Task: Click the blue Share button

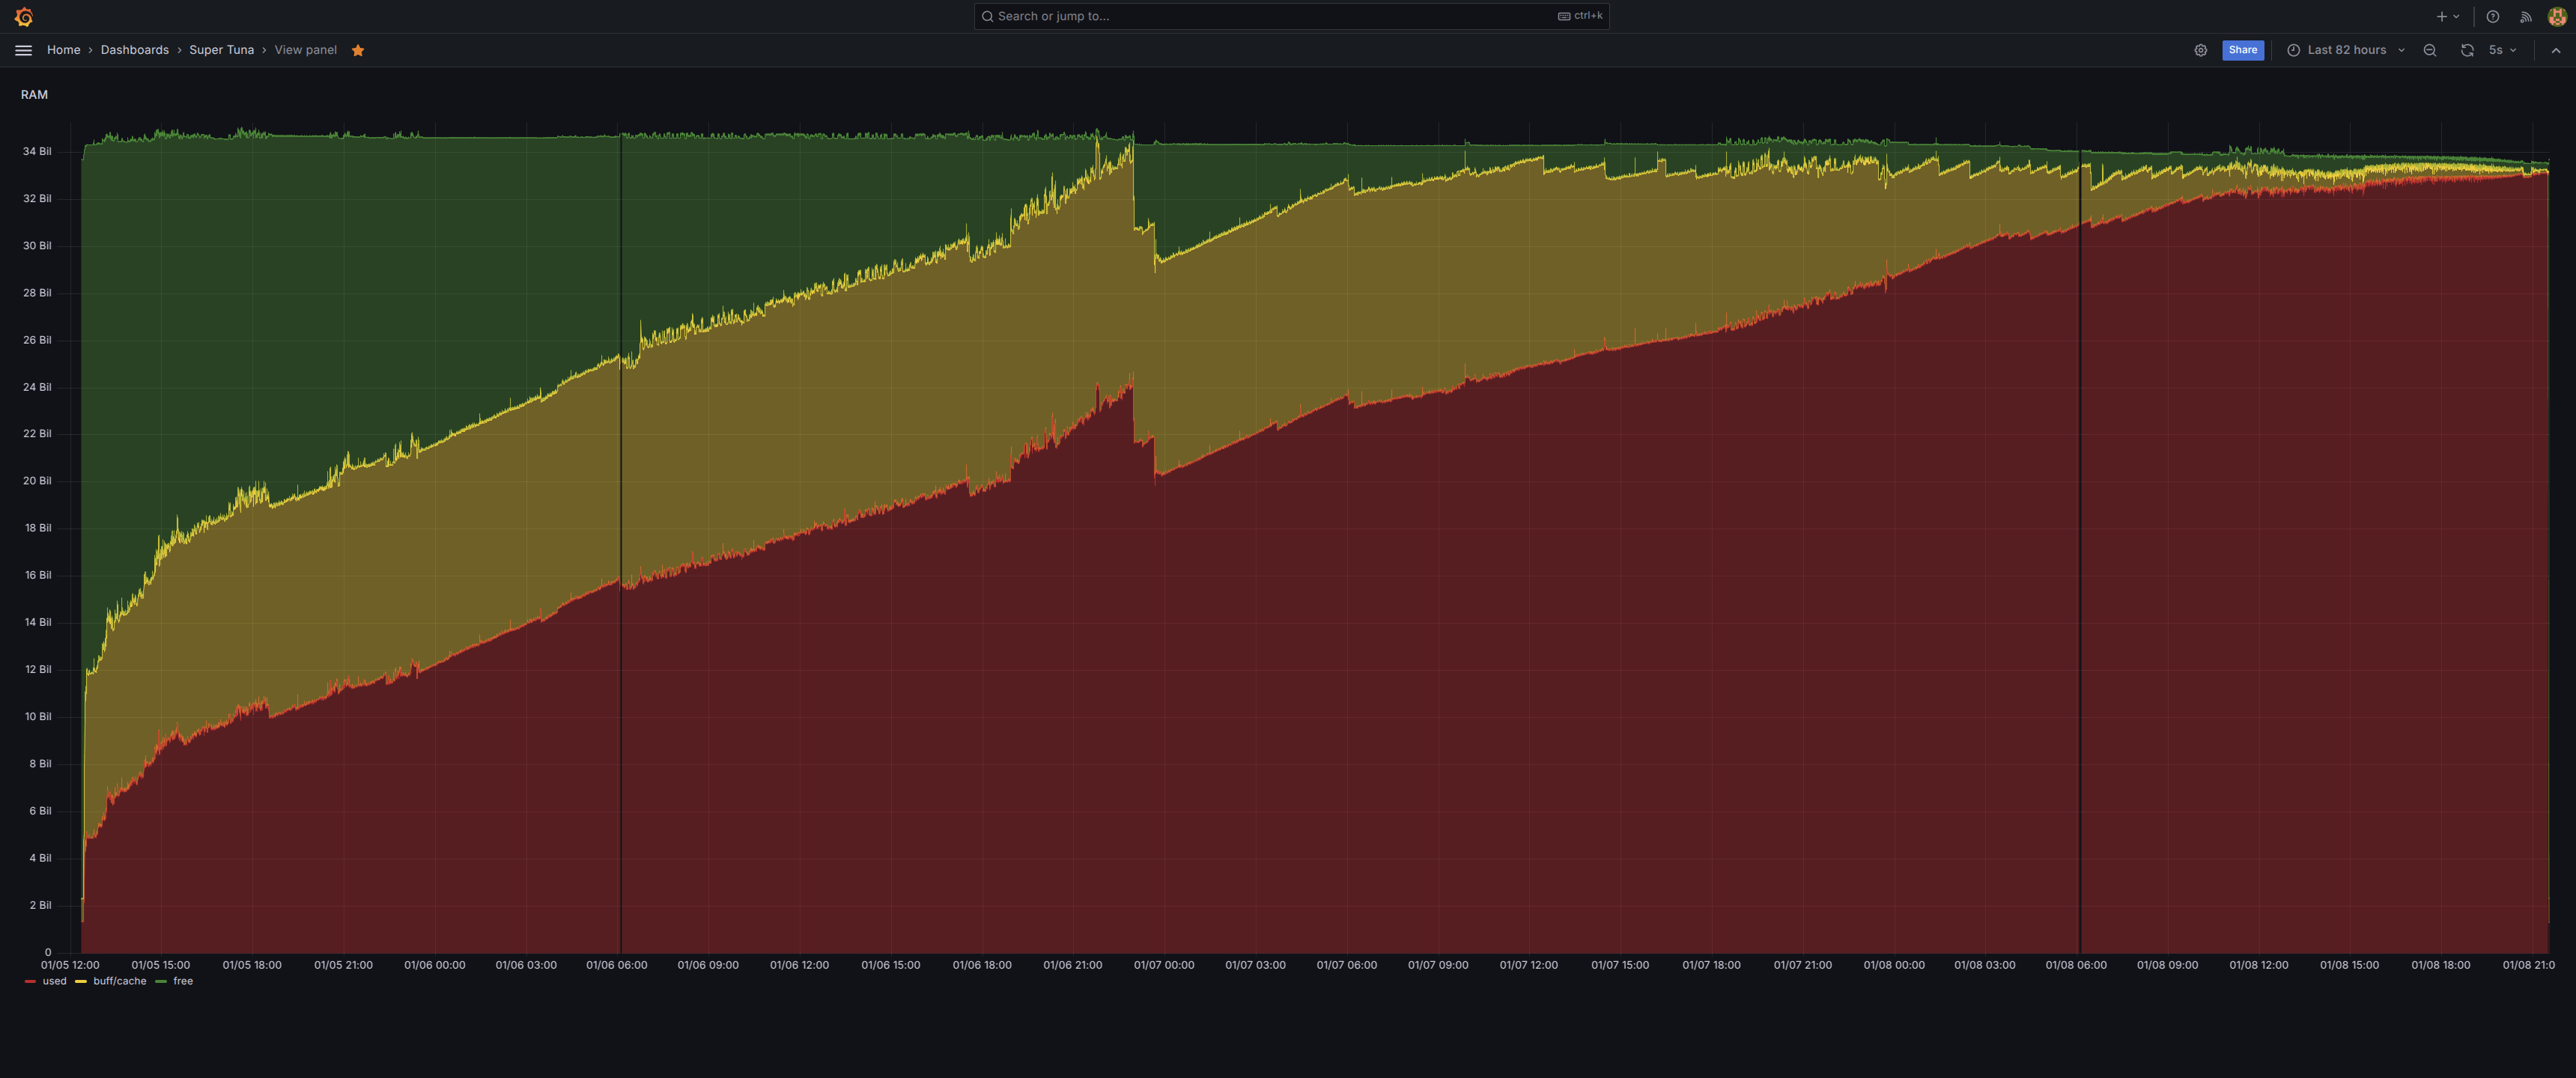Action: pyautogui.click(x=2242, y=50)
